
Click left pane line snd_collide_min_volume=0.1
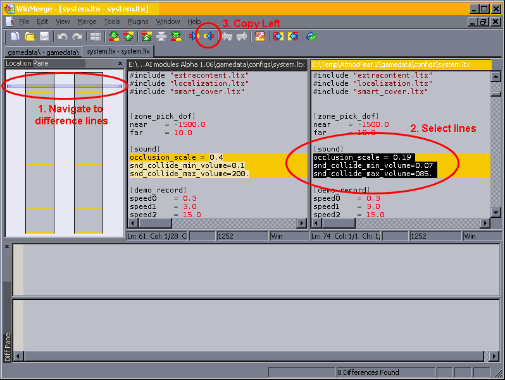(218, 165)
